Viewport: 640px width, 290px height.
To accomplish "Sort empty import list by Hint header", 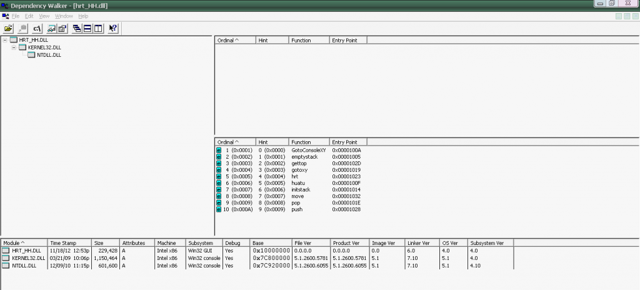I will [x=272, y=40].
